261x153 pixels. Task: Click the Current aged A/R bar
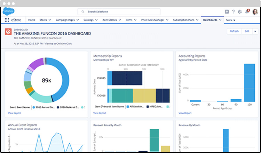point(196,101)
